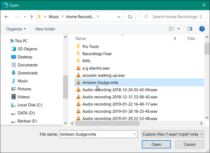Focus the Search Home Recordings -2 field
Screen dimensions: 210x153
[173, 17]
